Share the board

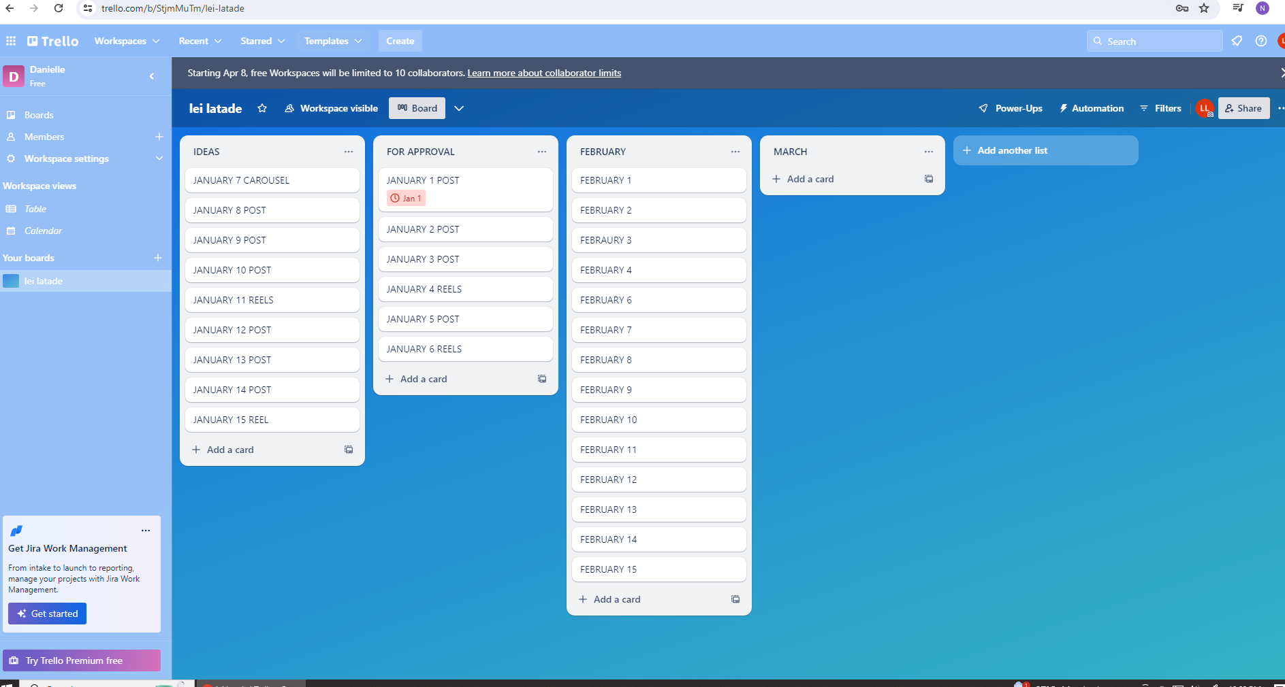tap(1243, 108)
